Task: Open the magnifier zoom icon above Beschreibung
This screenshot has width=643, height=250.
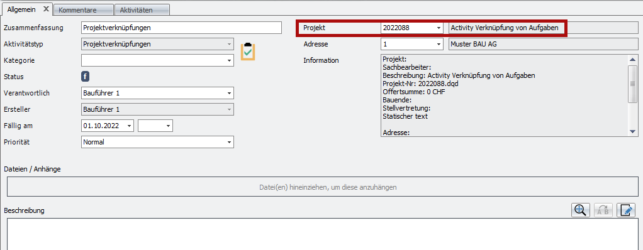Action: [x=580, y=210]
